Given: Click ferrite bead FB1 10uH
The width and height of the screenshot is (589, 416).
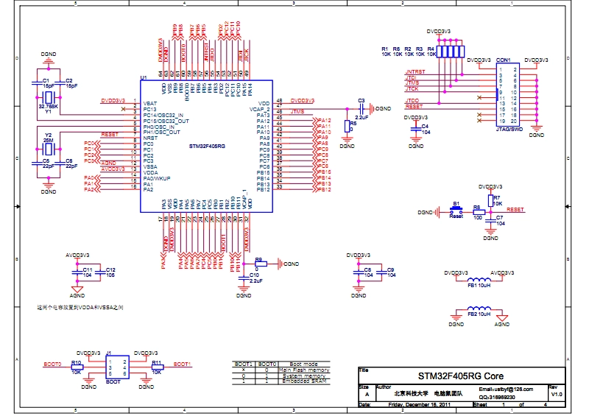Looking at the screenshot, I should pyautogui.click(x=479, y=281).
